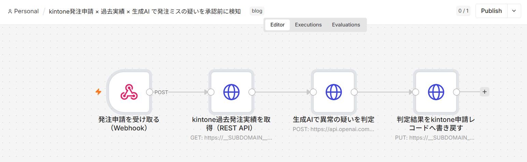
Task: Click the output connector of the OpenAI POST node
Action: [x=354, y=92]
